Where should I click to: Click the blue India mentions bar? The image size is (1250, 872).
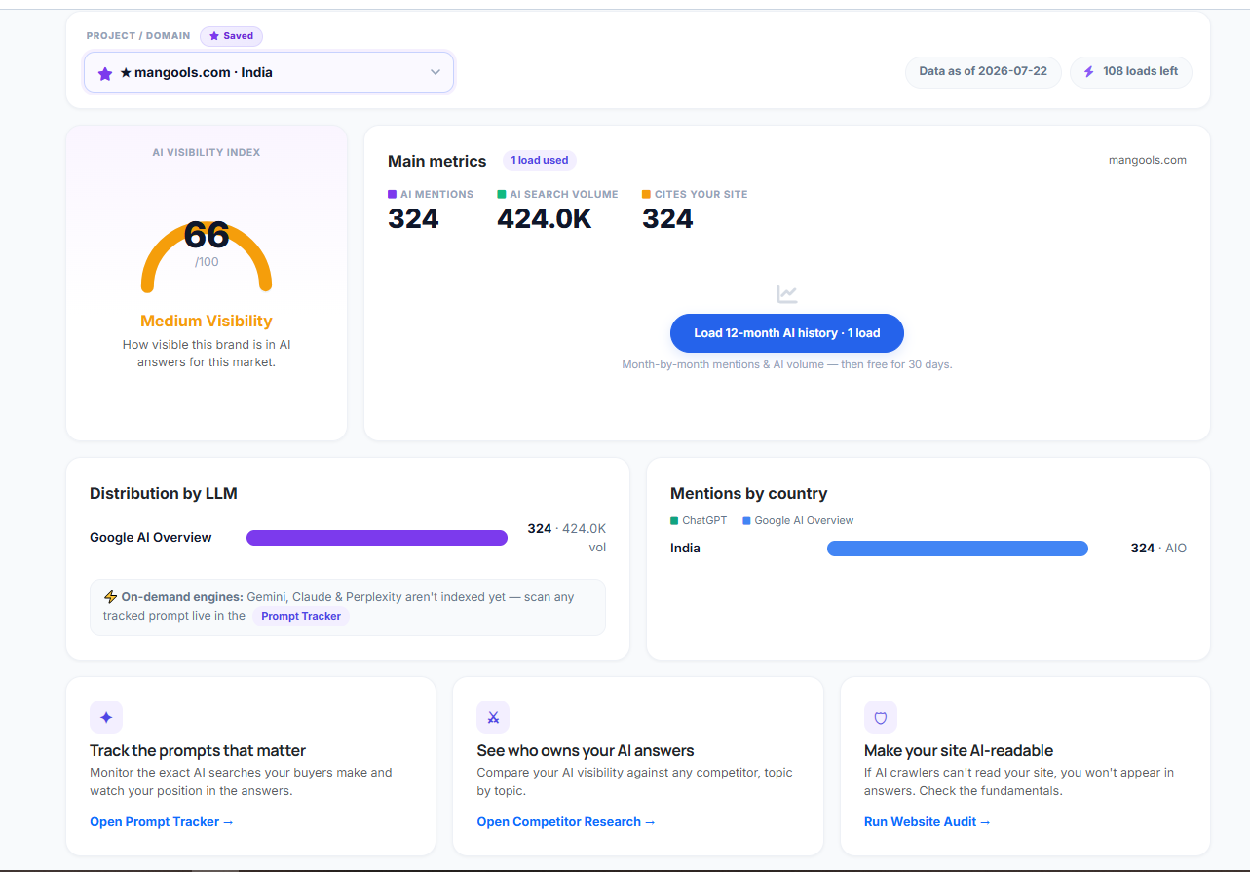[x=958, y=549]
